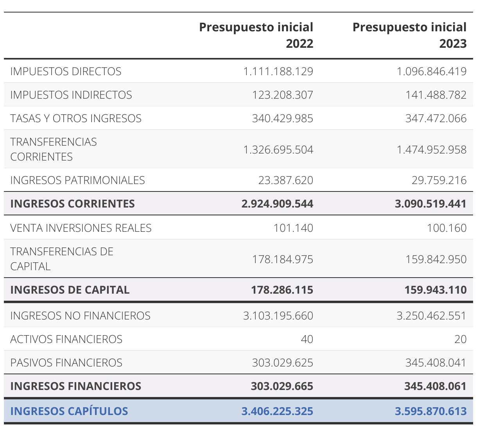Screen dimensions: 477x444
Task: Click the PASIVOS FINANCIEROS row label
Action: click(x=66, y=363)
